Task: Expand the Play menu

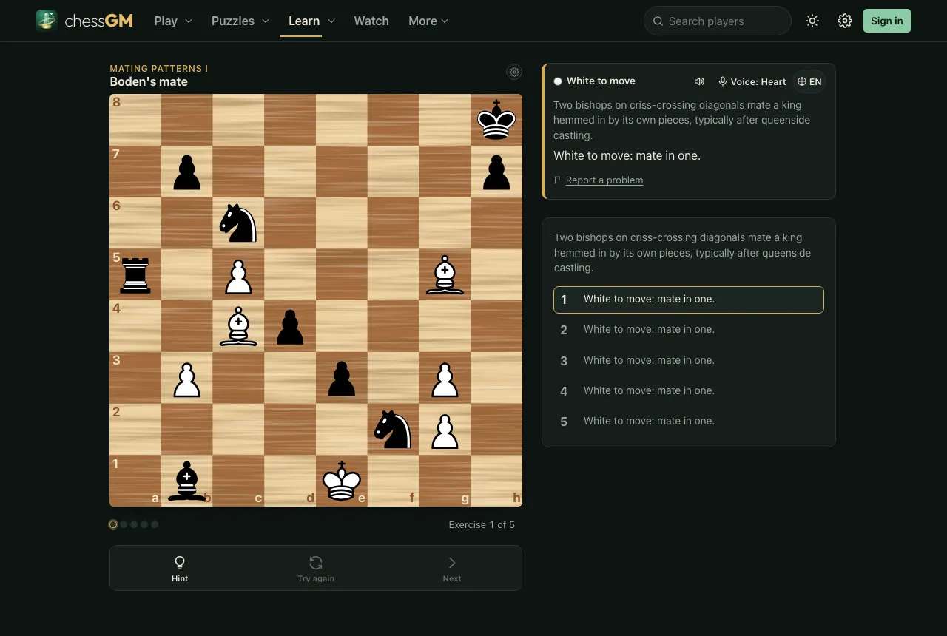Action: (x=173, y=21)
